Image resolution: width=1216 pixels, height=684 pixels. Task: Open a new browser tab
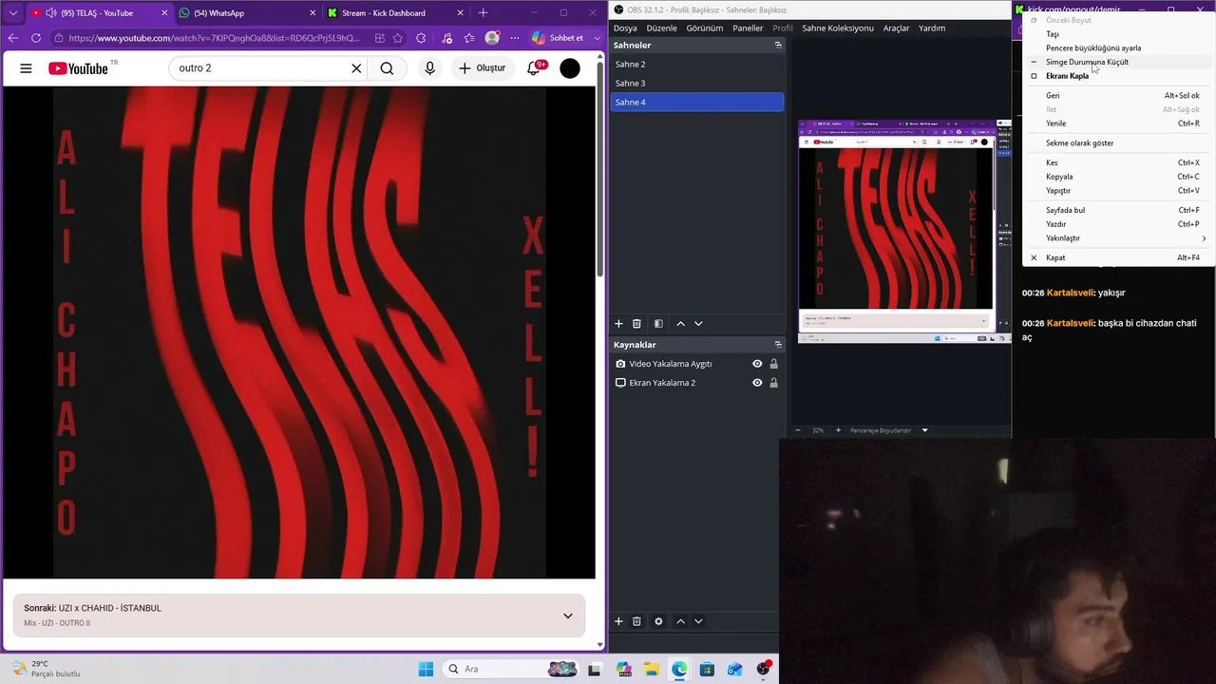tap(483, 12)
